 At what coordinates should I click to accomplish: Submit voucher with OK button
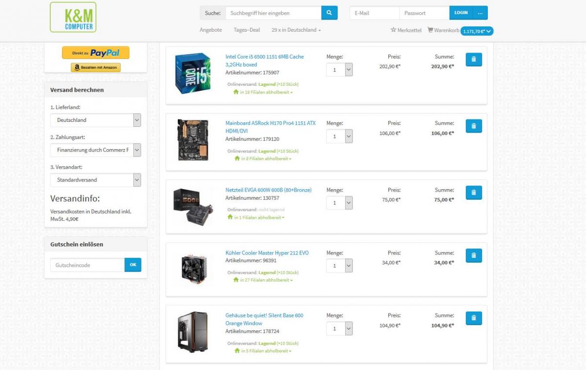tap(133, 265)
